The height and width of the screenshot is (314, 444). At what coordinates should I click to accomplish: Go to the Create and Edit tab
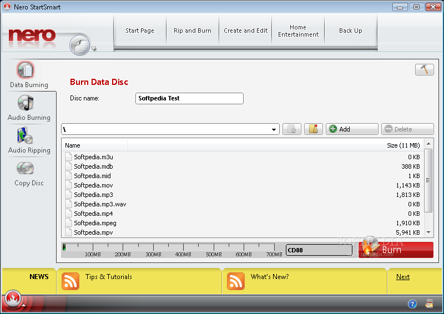click(x=245, y=31)
